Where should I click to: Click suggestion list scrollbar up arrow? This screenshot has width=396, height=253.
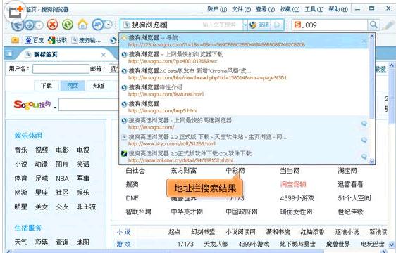(x=372, y=37)
